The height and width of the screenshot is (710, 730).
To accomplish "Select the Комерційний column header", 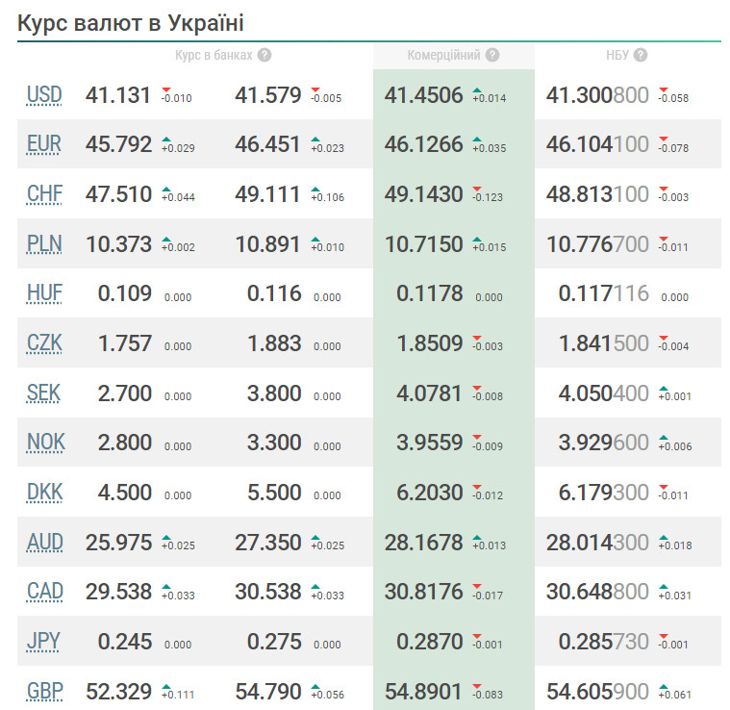I will [x=443, y=56].
